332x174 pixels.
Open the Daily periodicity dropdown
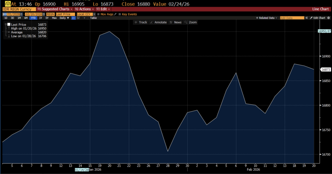coord(64,18)
